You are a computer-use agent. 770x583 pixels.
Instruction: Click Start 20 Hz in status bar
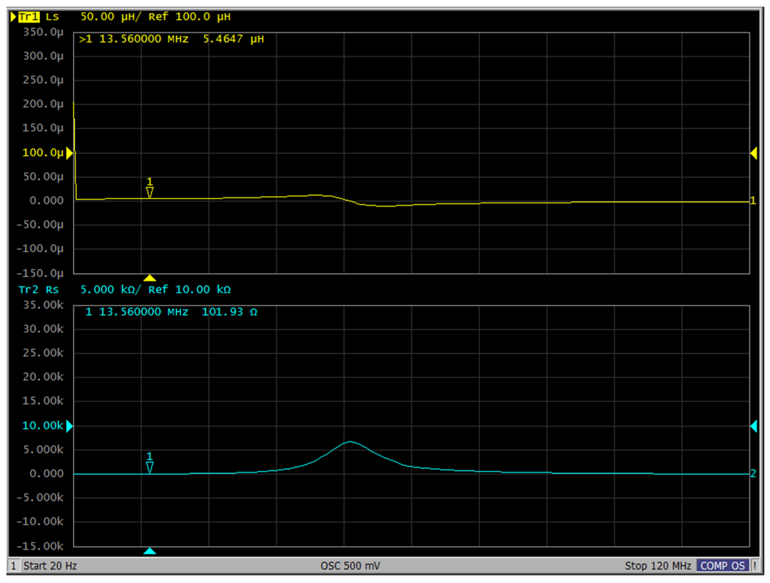click(x=50, y=566)
